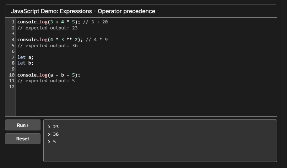
Task: Click the output result 36 in console
Action: point(56,134)
